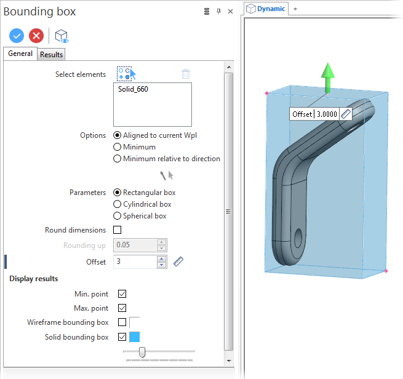The width and height of the screenshot is (403, 379).
Task: Click Offset 3.0000 value in viewport
Action: click(x=327, y=114)
